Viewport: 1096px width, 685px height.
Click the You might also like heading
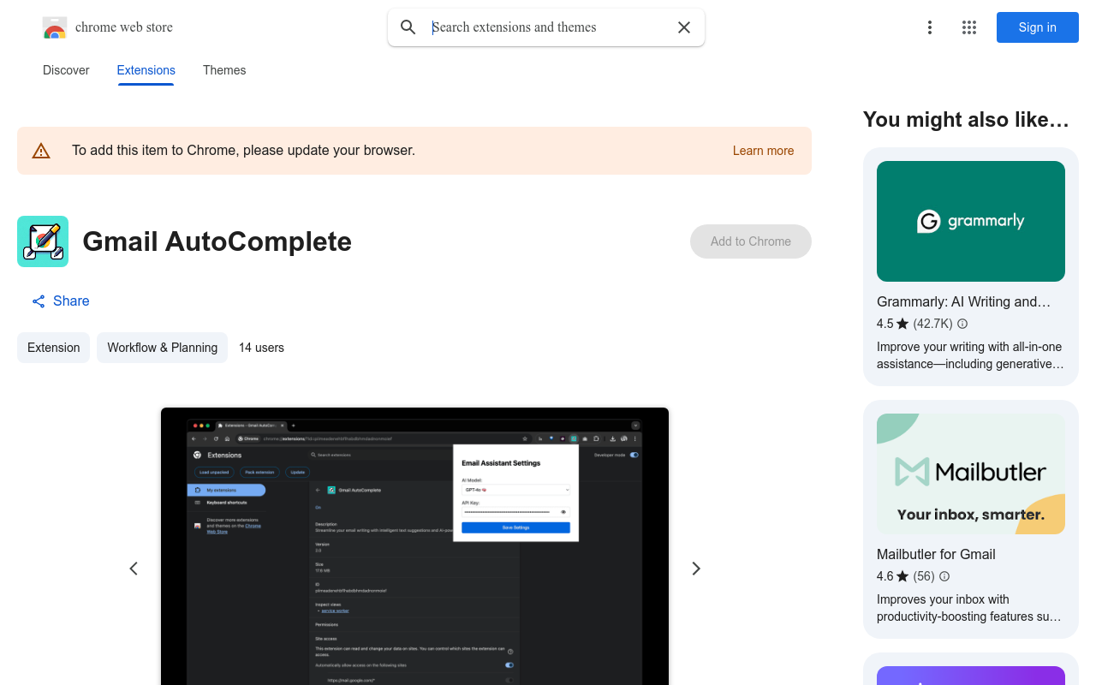click(966, 120)
